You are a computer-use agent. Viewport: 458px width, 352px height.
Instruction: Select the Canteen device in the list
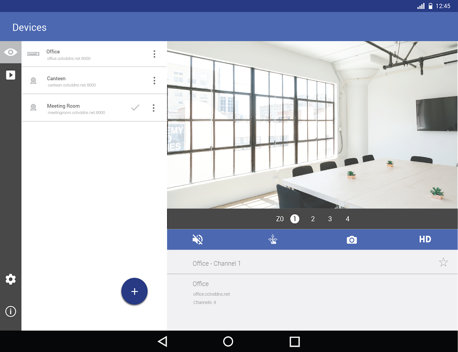pos(79,81)
